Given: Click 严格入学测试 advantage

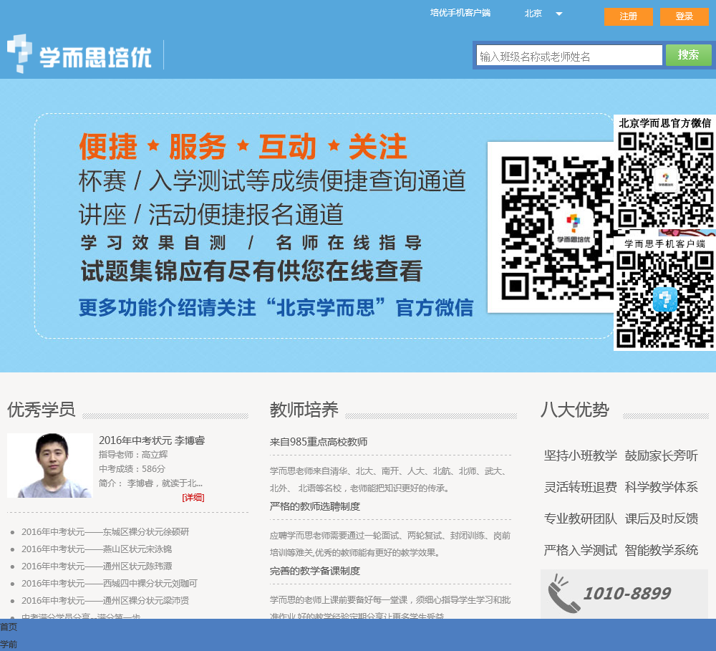Looking at the screenshot, I should [581, 550].
